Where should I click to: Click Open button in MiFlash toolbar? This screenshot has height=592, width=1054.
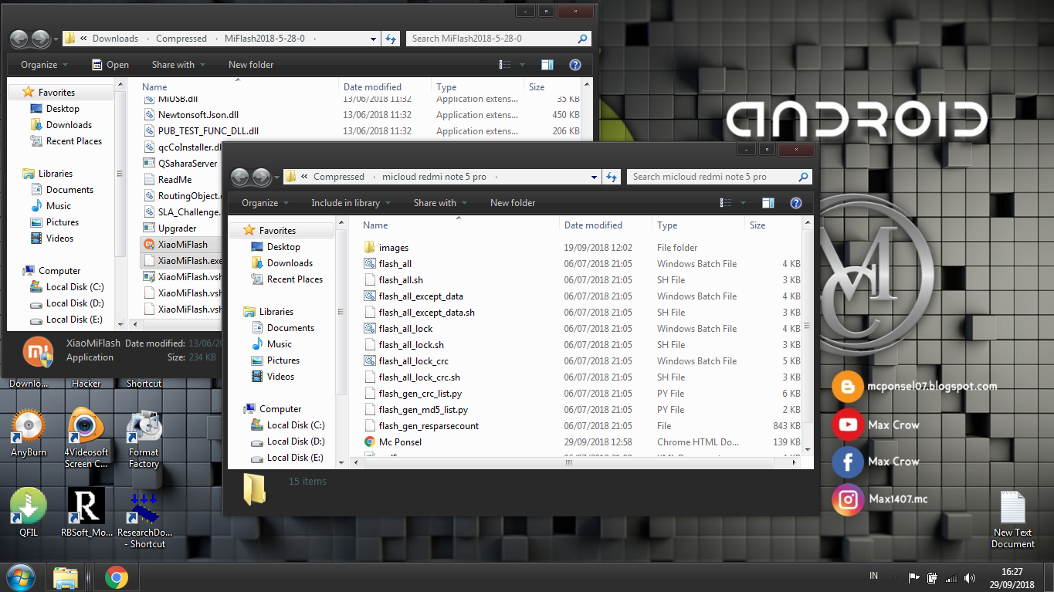[x=110, y=65]
